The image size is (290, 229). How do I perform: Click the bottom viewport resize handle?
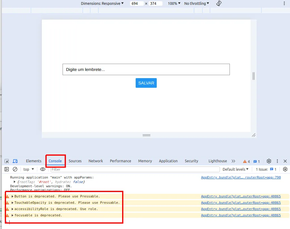146,135
